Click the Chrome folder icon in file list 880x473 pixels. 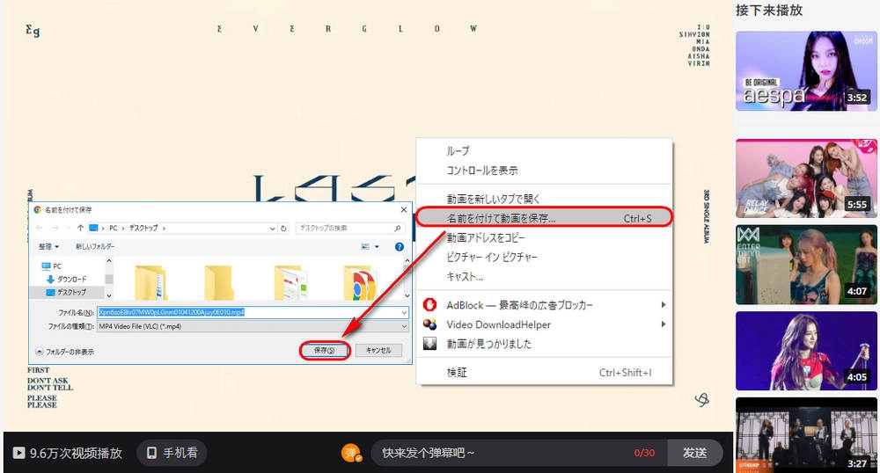click(359, 283)
